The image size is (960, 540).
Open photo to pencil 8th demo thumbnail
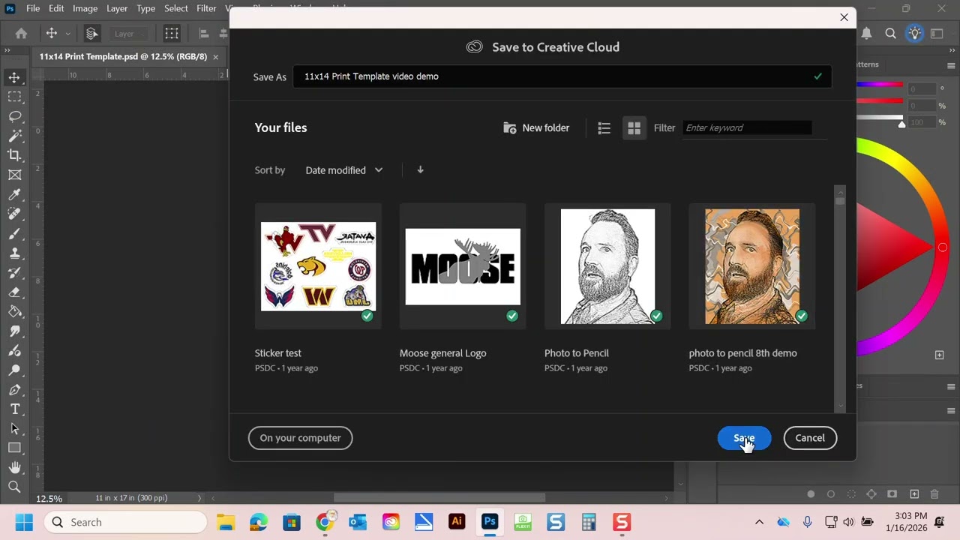point(752,266)
